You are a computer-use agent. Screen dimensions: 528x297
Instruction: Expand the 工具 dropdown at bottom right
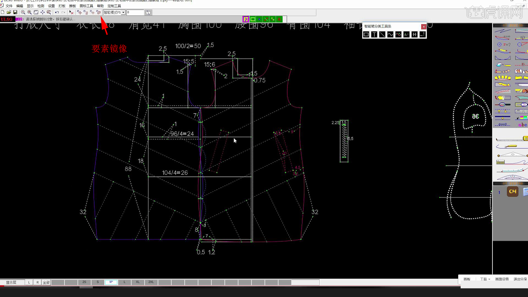[x=485, y=279]
